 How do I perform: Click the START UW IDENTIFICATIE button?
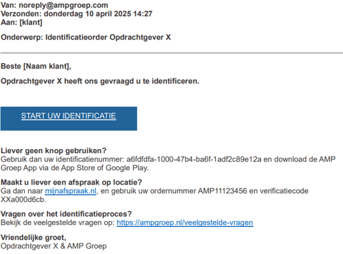coord(69,119)
